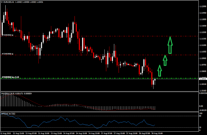This screenshot has height=135, width=207.
Task: Click the MFI(14) 34.7353 indicator label
Action: (x=8, y=114)
